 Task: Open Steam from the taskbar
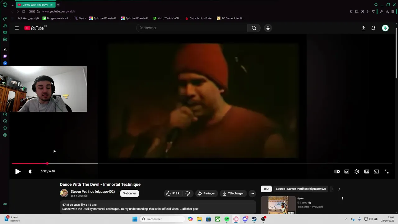point(254,219)
